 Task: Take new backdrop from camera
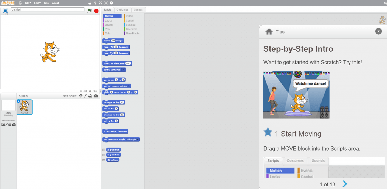click(x=14, y=124)
